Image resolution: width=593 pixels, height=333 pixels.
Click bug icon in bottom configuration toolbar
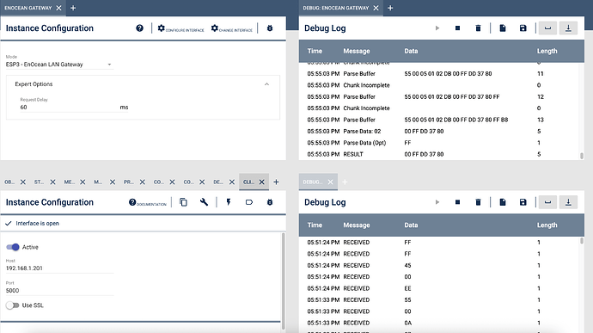pyautogui.click(x=270, y=202)
